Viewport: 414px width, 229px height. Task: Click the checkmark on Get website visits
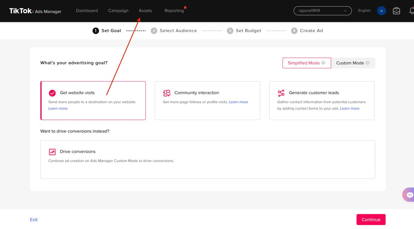(52, 93)
